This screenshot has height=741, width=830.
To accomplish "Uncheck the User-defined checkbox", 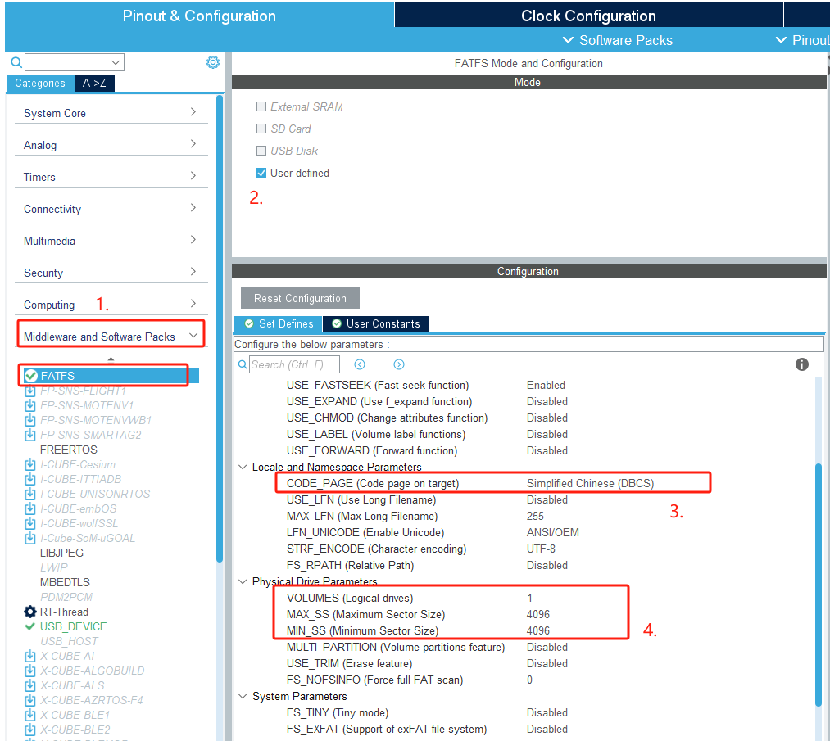I will [x=261, y=173].
